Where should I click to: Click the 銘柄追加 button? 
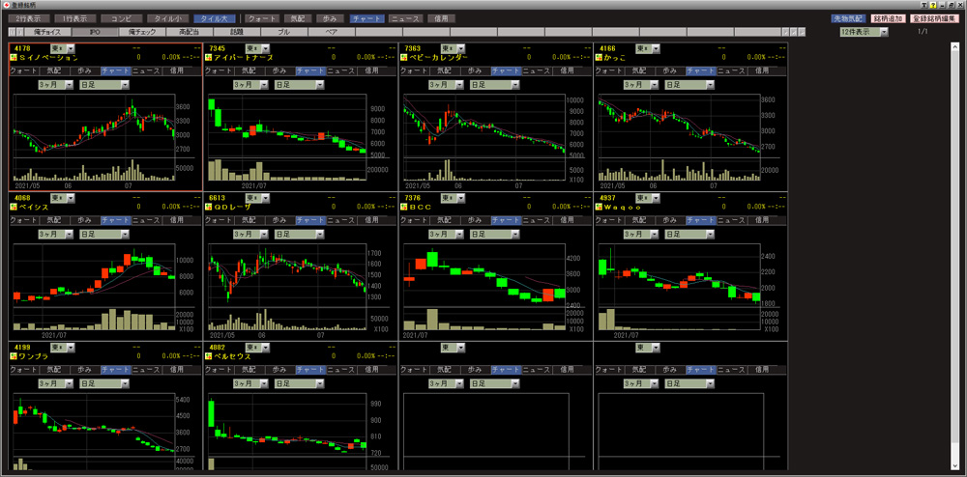888,18
